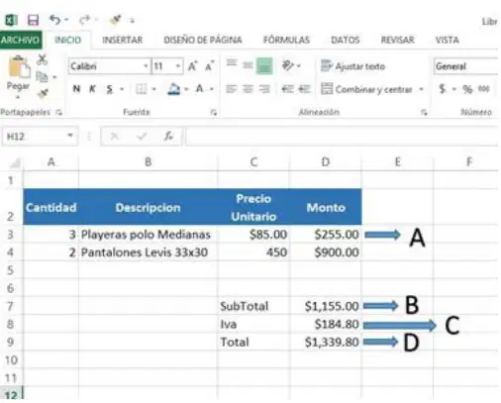Click the insert function fx icon
Screen dimensions: 501x403
[x=168, y=136]
